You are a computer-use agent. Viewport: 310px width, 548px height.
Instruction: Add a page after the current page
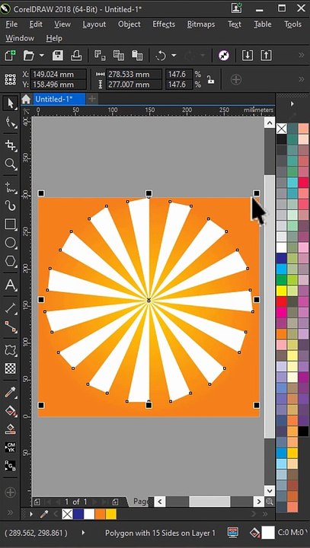[x=116, y=502]
